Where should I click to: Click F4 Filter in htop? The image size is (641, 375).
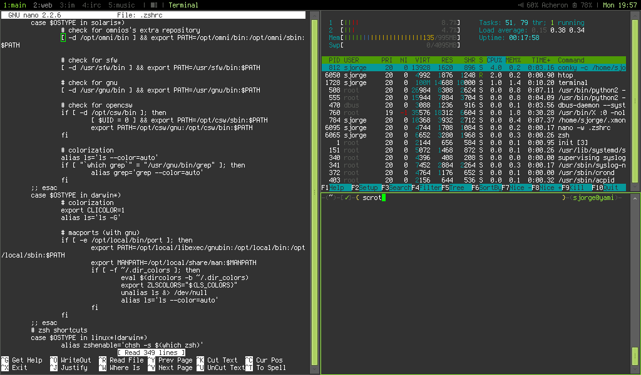click(426, 187)
